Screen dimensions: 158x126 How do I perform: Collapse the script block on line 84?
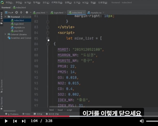pyautogui.click(x=48, y=33)
